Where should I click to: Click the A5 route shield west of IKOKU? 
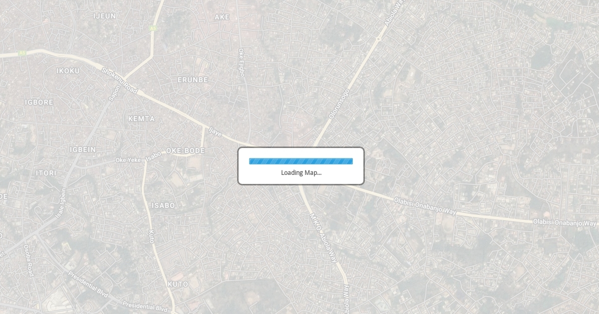coord(21,53)
